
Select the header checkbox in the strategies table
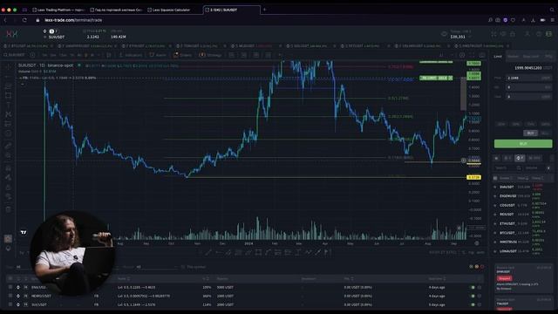pos(10,279)
